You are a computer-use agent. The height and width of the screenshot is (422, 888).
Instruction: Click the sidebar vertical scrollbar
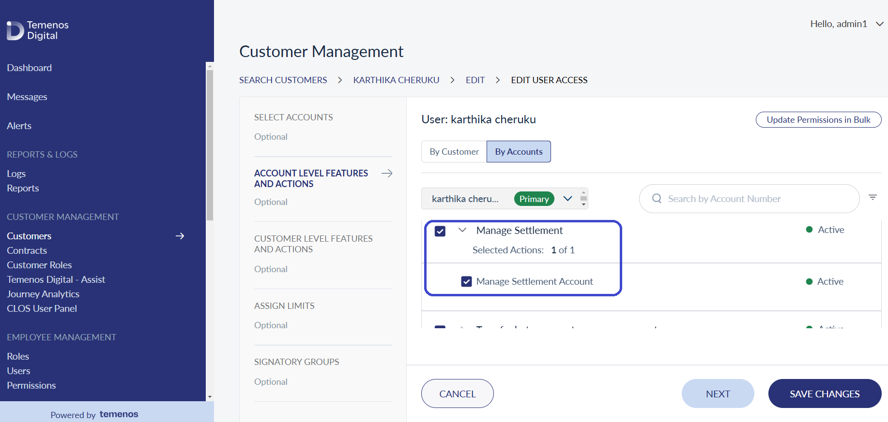(210, 145)
